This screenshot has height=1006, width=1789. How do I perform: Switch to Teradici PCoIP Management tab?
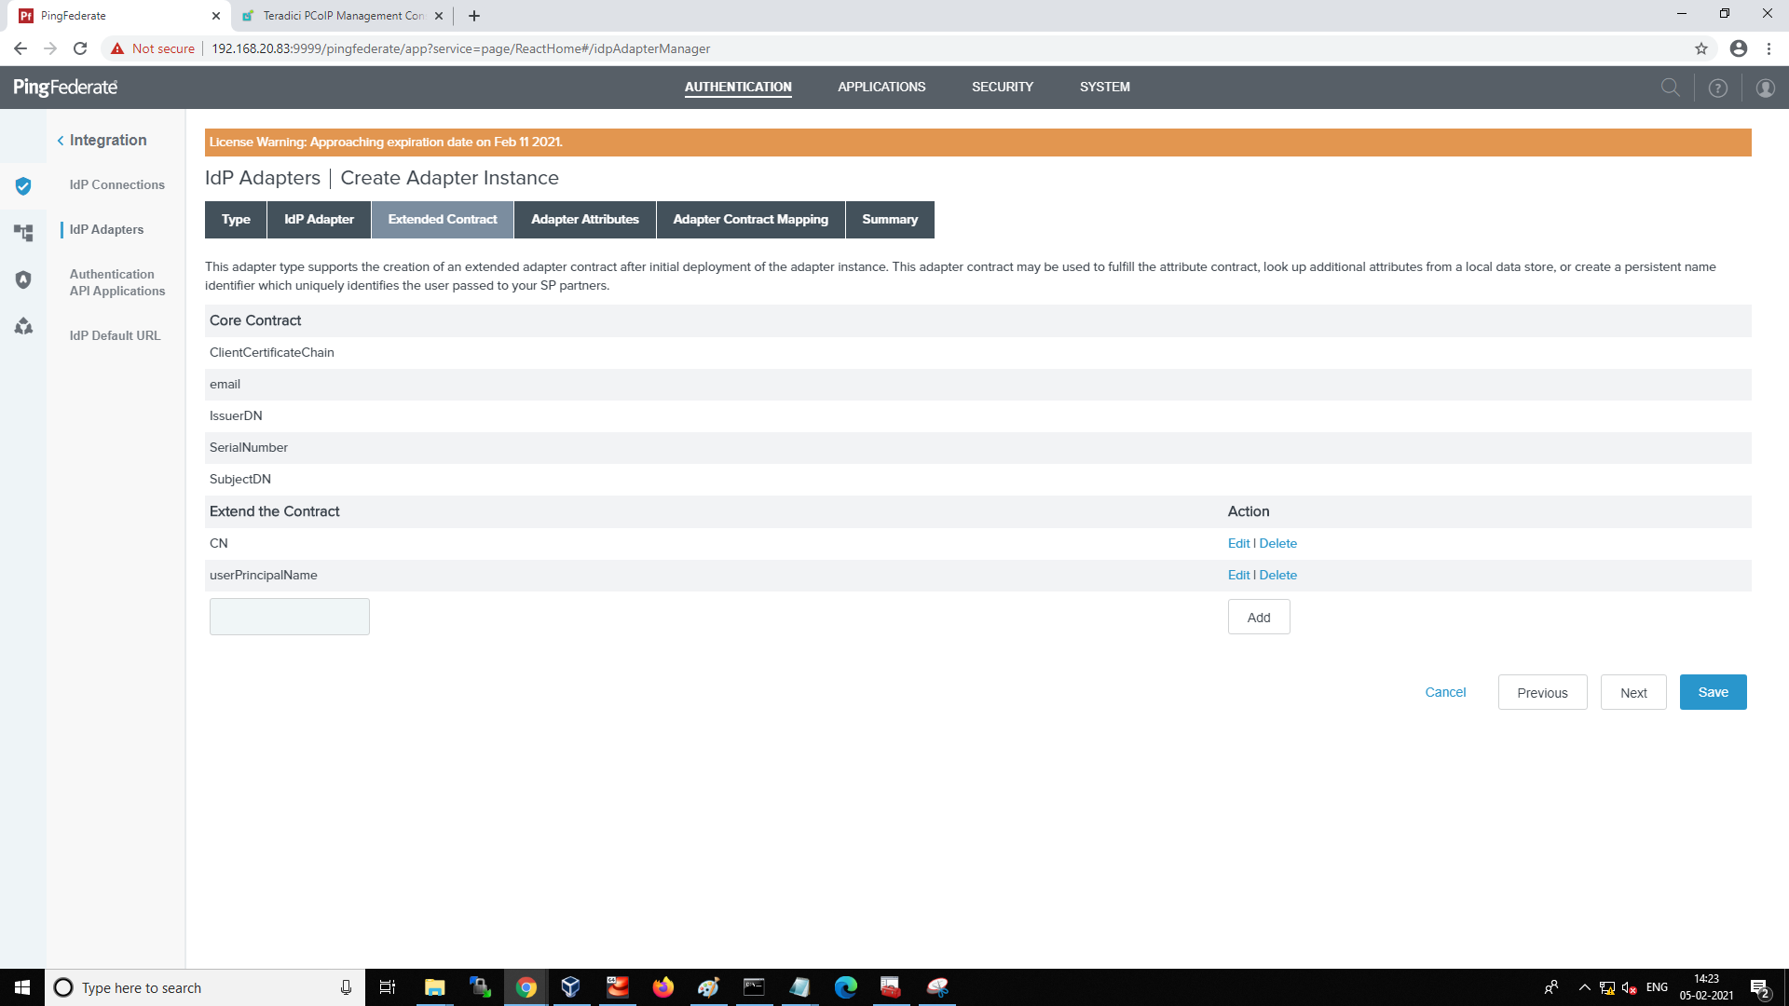pyautogui.click(x=340, y=16)
